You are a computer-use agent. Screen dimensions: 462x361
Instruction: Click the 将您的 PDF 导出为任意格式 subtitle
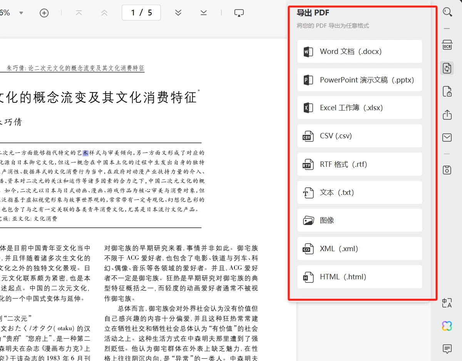click(x=333, y=26)
